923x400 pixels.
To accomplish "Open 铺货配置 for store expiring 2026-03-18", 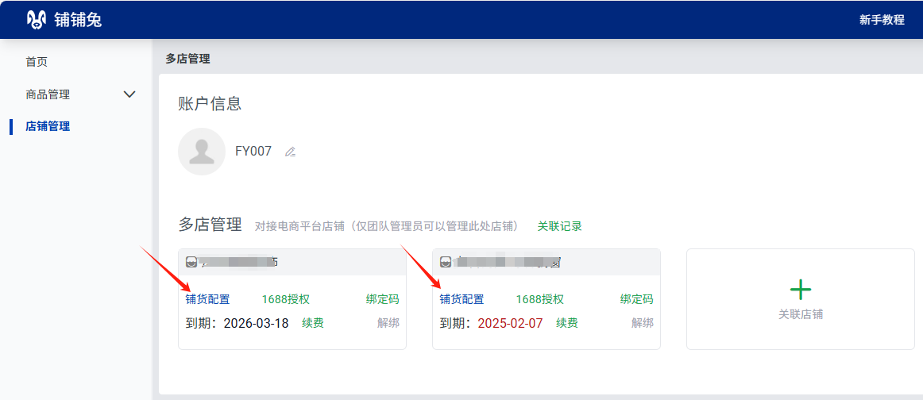I will (207, 299).
